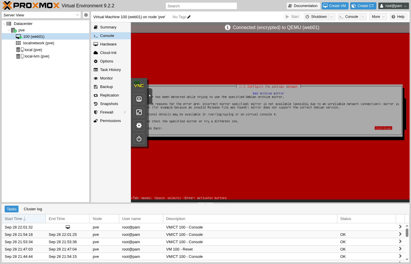
Task: Click Continue in installer dialog
Action: coord(383,128)
